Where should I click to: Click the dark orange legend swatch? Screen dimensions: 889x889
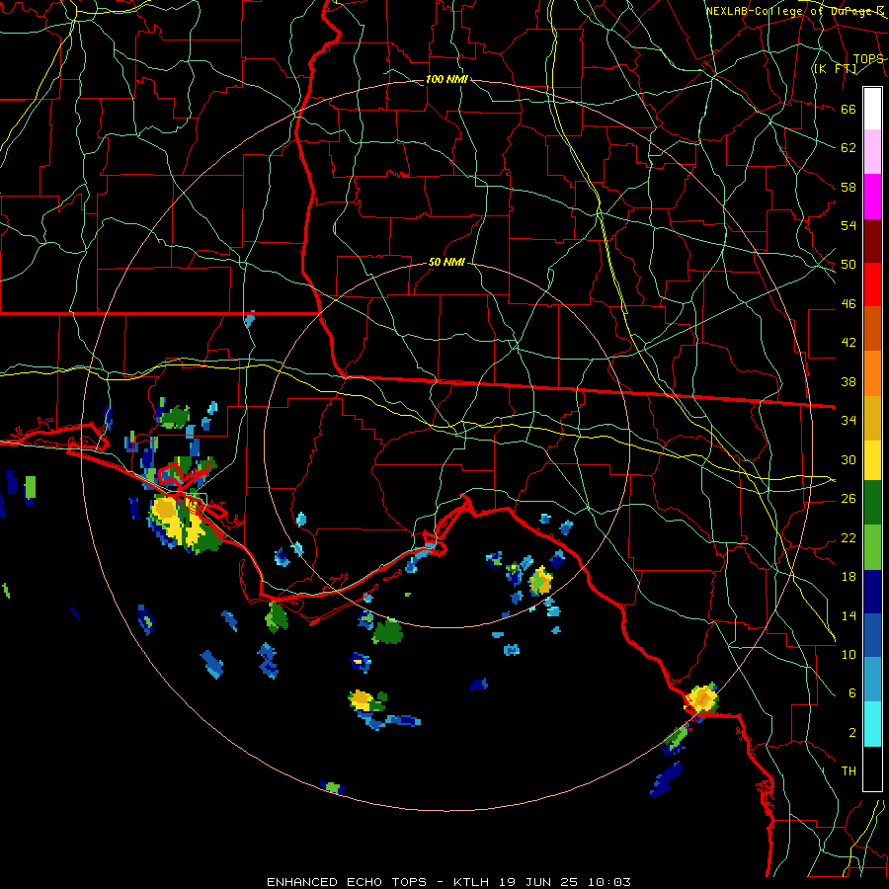(x=872, y=328)
